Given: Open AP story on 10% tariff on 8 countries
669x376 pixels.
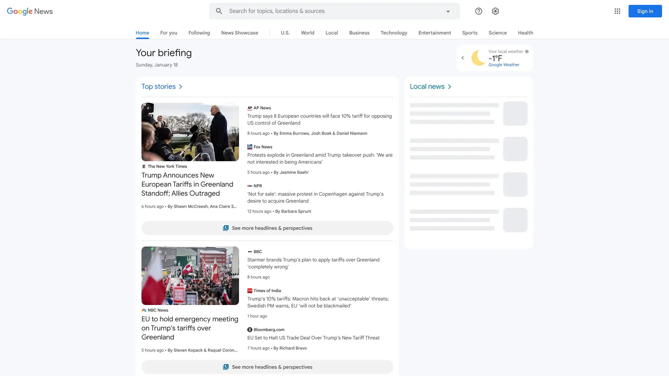Looking at the screenshot, I should click(x=320, y=119).
